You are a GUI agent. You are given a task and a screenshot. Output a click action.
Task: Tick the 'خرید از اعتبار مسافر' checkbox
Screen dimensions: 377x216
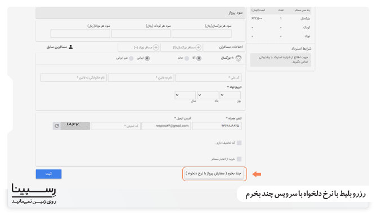(239, 159)
